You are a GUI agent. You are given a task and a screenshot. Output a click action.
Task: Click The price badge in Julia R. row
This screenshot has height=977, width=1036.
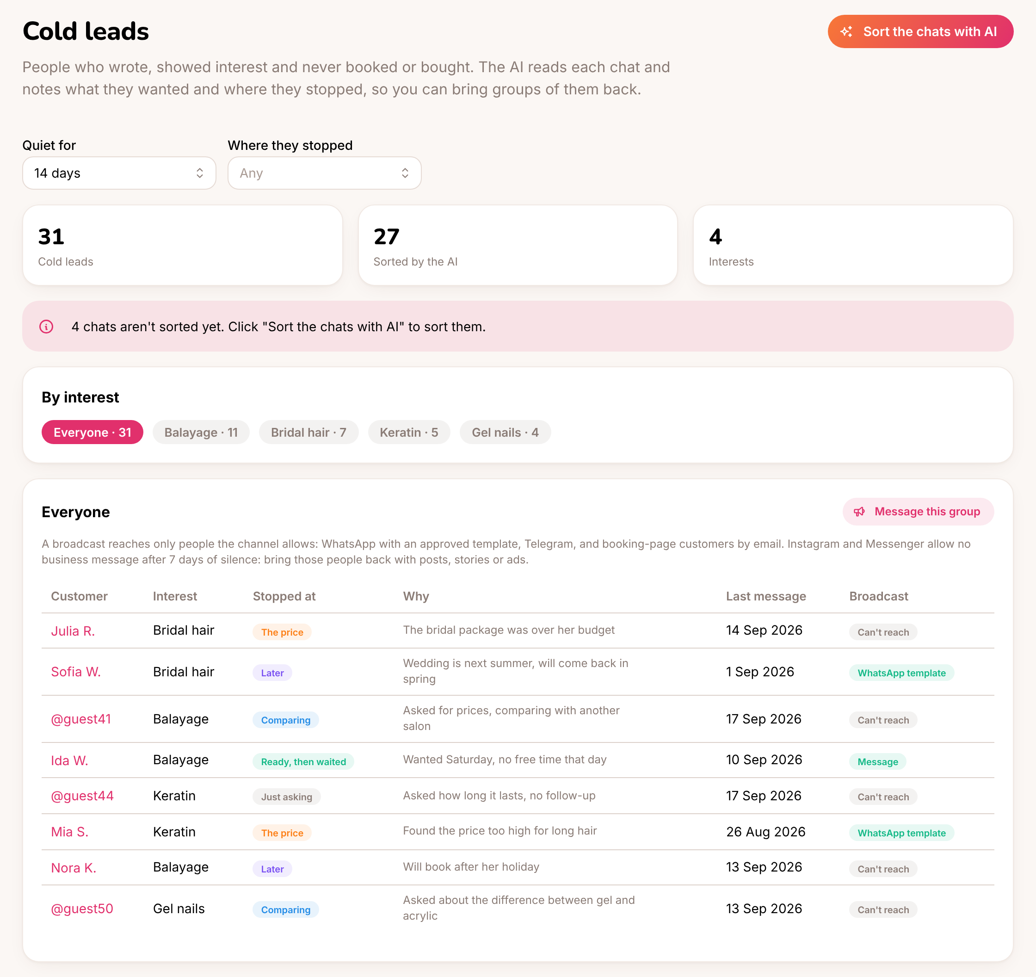pyautogui.click(x=283, y=632)
